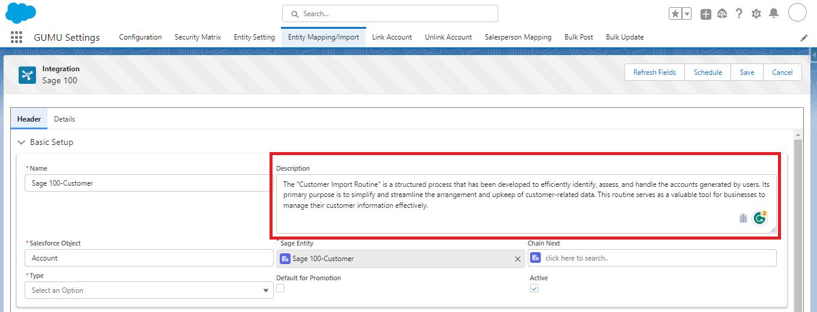Open the Unlink Account tab

click(448, 37)
